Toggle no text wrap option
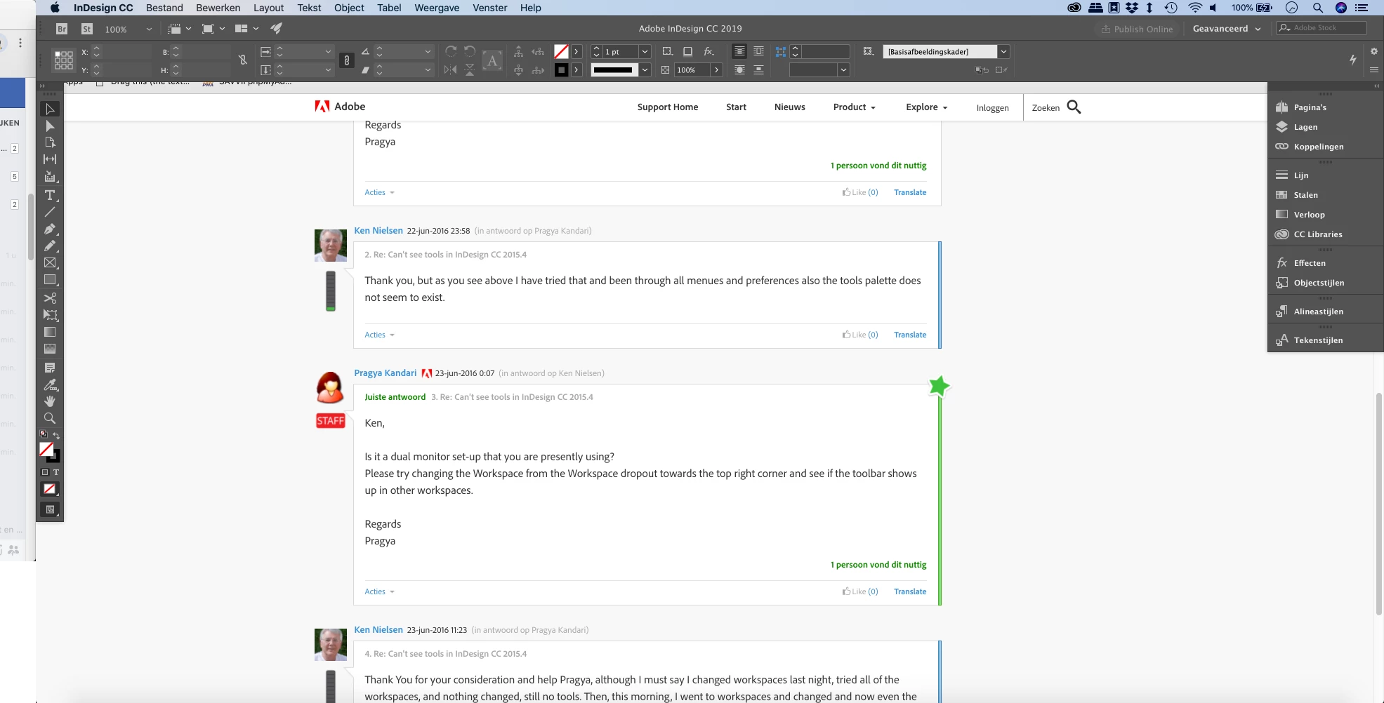1384x703 pixels. 739,51
